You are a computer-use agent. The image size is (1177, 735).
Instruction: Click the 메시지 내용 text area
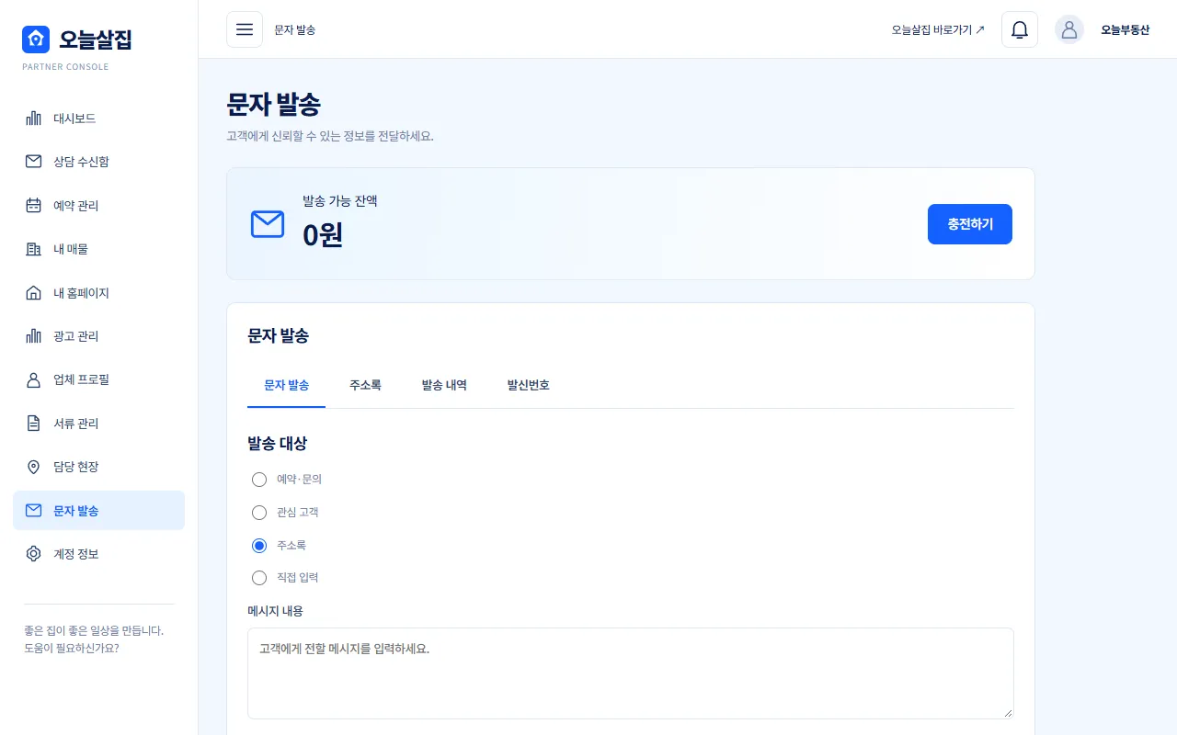tap(631, 673)
